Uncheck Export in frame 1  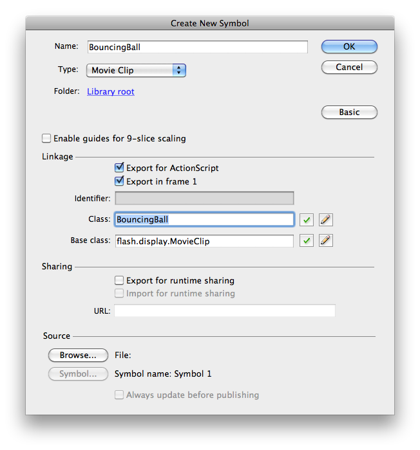tap(119, 181)
